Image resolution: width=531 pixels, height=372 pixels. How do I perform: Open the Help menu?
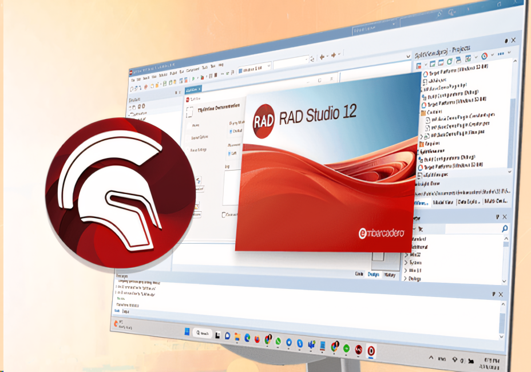[221, 64]
